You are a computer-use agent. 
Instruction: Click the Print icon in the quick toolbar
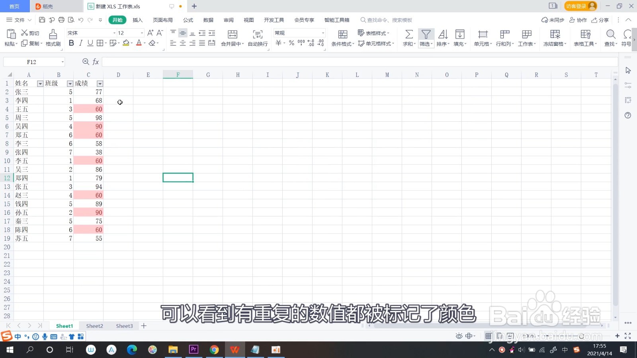[61, 20]
